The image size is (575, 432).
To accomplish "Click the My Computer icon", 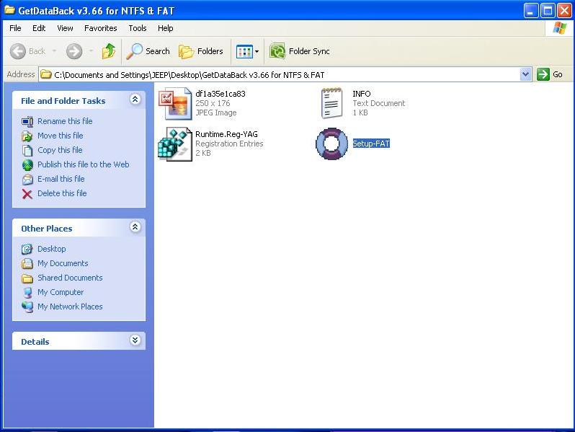I will coord(27,293).
